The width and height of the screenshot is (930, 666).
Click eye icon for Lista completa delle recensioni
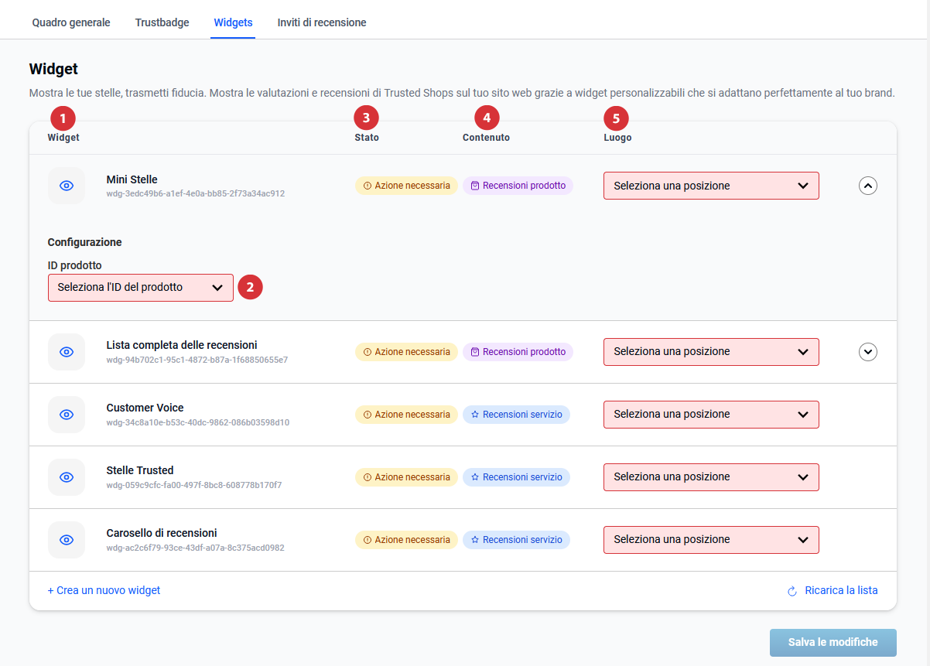pyautogui.click(x=67, y=352)
